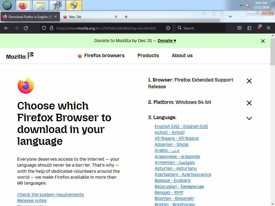Open tracking protection shield info

click(44, 28)
